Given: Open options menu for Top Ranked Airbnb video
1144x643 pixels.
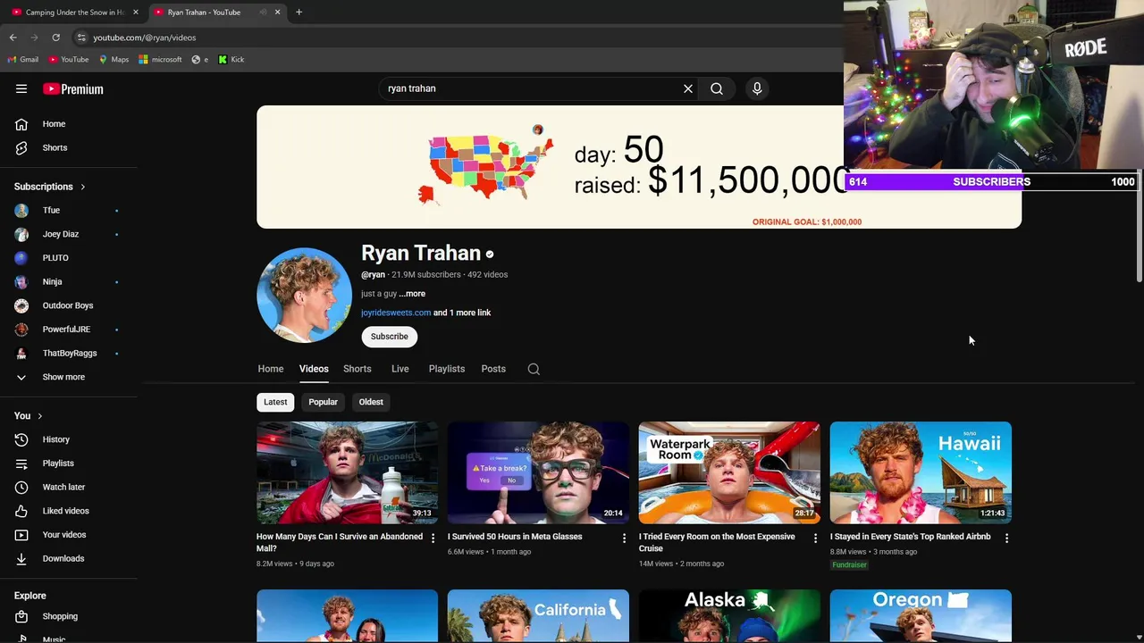Looking at the screenshot, I should [1006, 539].
